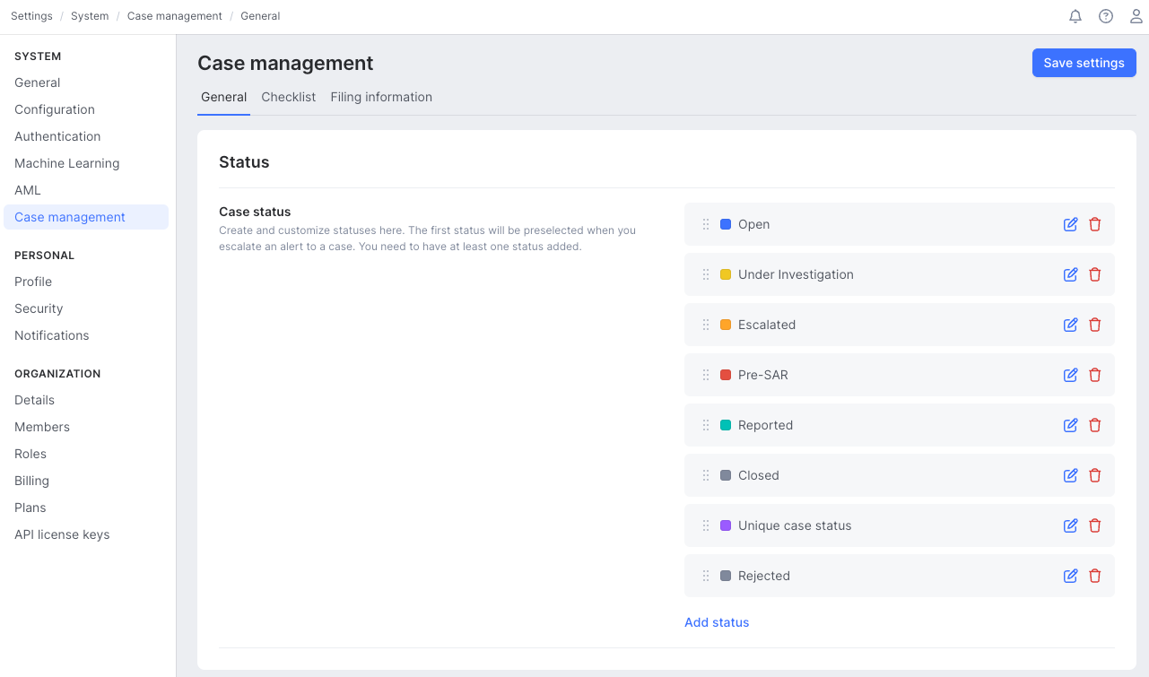Grab the drag handle of Closed status
The height and width of the screenshot is (677, 1149).
706,475
